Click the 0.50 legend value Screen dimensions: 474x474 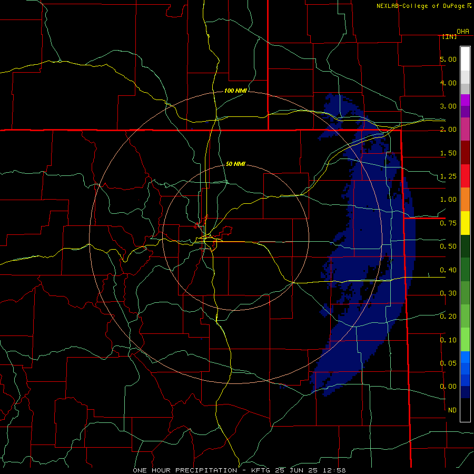448,246
